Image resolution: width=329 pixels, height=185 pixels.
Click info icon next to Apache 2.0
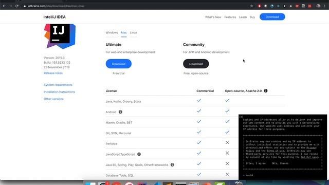pos(266,91)
